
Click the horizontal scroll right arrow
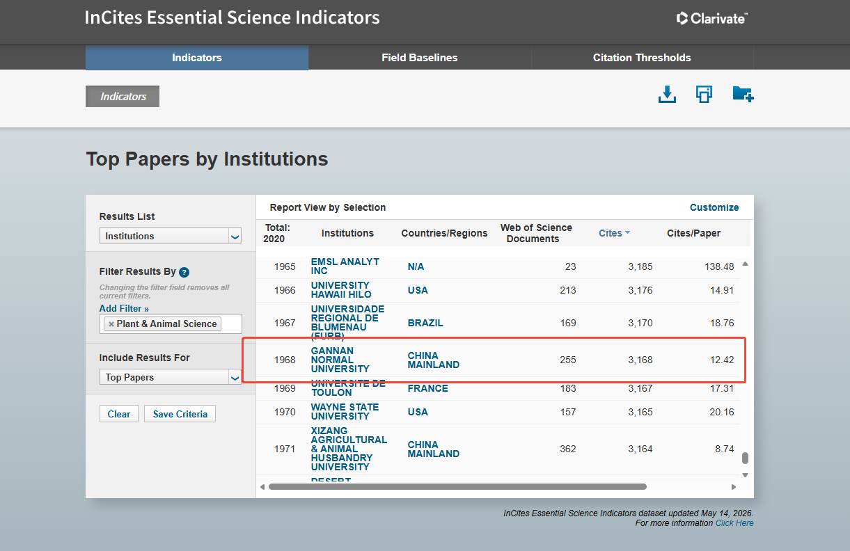(x=734, y=487)
